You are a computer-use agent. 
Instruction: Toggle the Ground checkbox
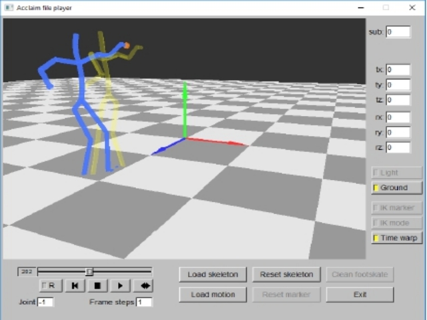(x=397, y=188)
